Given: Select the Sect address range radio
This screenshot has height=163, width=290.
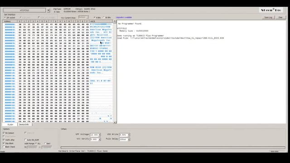Looking at the screenshot, I should point(45,144).
